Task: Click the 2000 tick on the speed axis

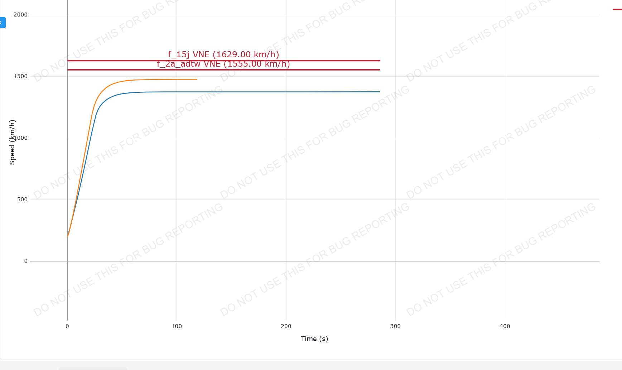Action: pyautogui.click(x=20, y=15)
